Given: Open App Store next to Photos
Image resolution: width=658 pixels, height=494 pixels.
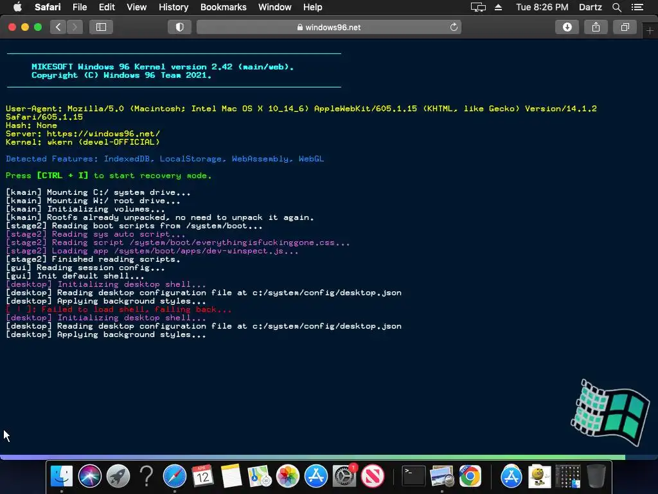Looking at the screenshot, I should coord(316,476).
